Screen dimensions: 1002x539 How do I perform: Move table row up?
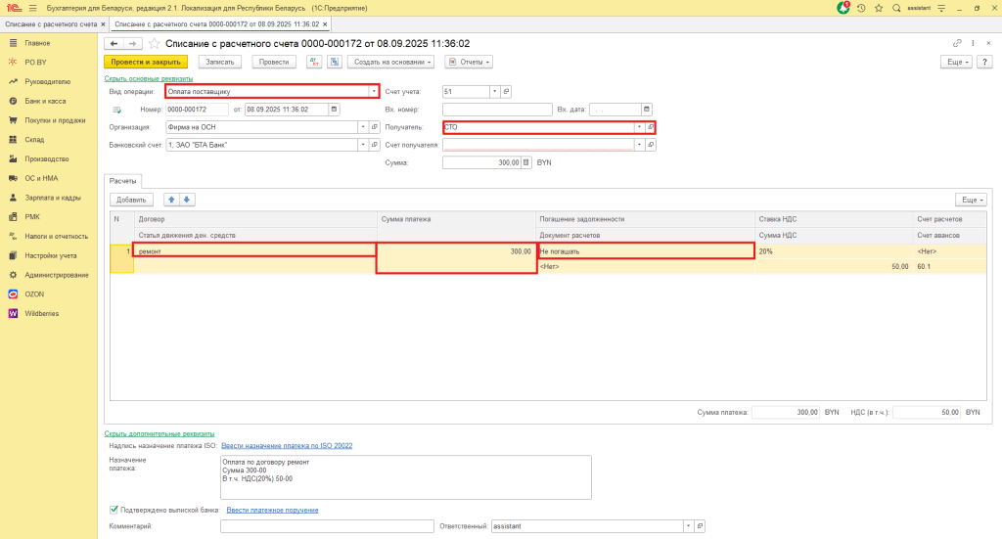pyautogui.click(x=171, y=200)
